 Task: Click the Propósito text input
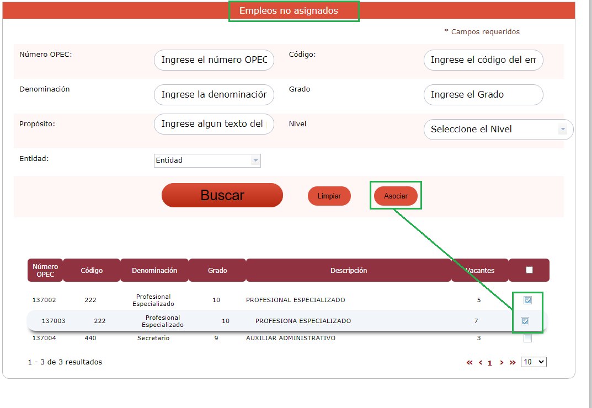pyautogui.click(x=214, y=124)
